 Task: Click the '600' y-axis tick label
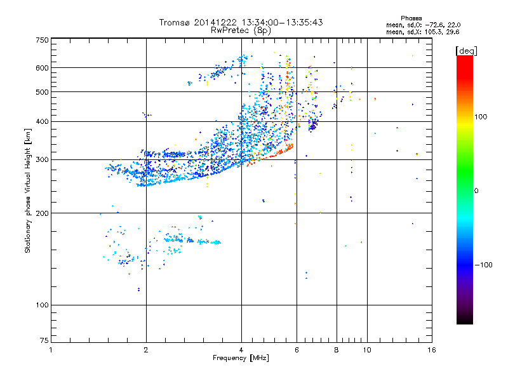point(42,68)
